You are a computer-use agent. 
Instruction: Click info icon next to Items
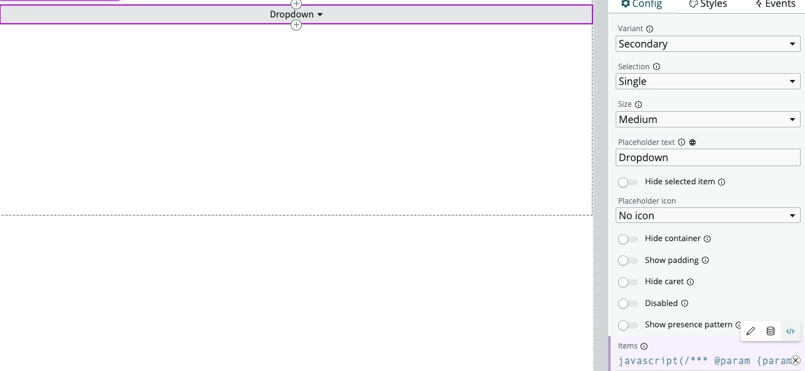(x=644, y=347)
